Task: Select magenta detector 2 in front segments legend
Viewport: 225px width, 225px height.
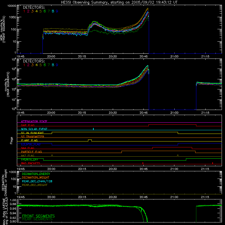Action: [x=28, y=11]
